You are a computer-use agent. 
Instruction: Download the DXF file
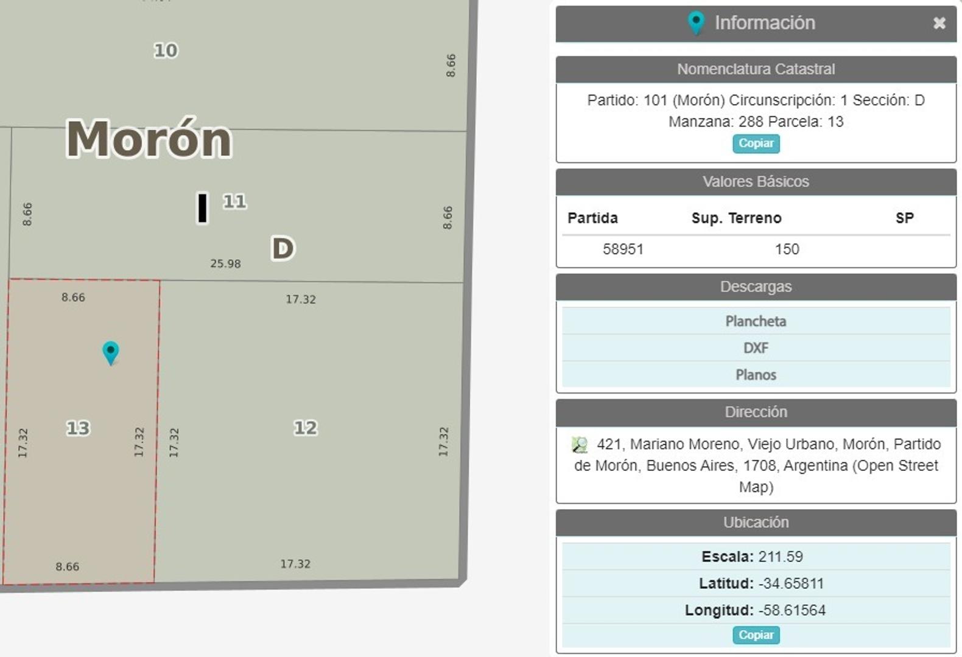click(x=756, y=348)
